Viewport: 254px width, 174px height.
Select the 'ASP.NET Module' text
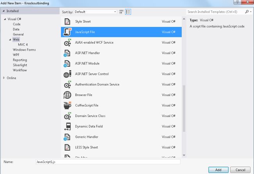[87, 63]
